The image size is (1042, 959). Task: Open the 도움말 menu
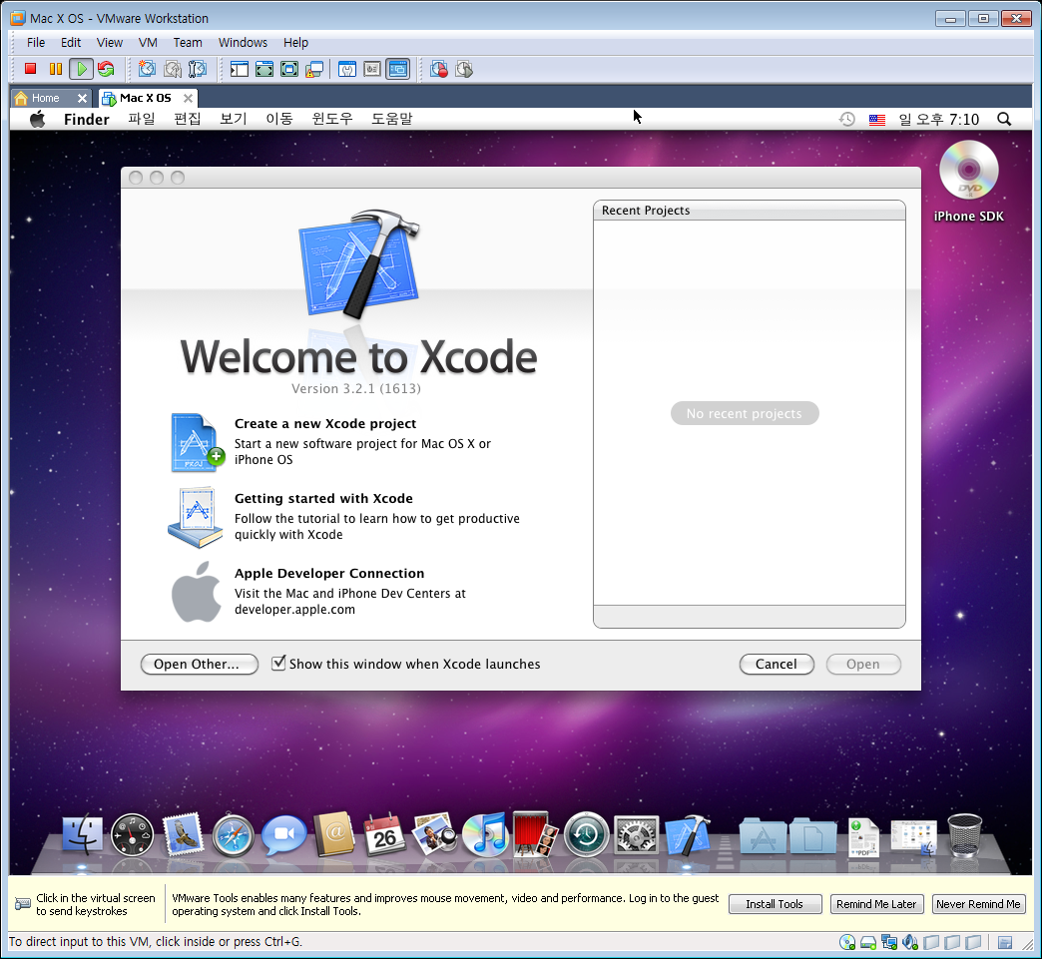[x=391, y=119]
